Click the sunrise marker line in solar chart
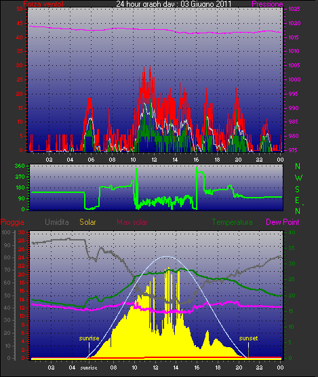The width and height of the screenshot is (318, 377). (89, 350)
